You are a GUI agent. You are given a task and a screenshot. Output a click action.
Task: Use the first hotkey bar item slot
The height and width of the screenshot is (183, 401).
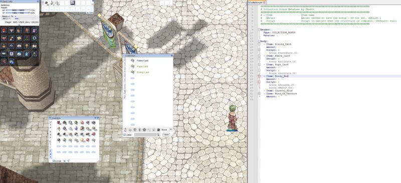[x=47, y=3]
